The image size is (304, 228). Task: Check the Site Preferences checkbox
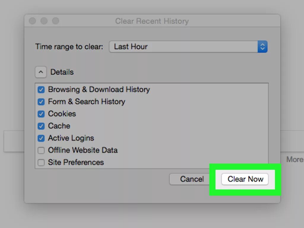coord(41,162)
